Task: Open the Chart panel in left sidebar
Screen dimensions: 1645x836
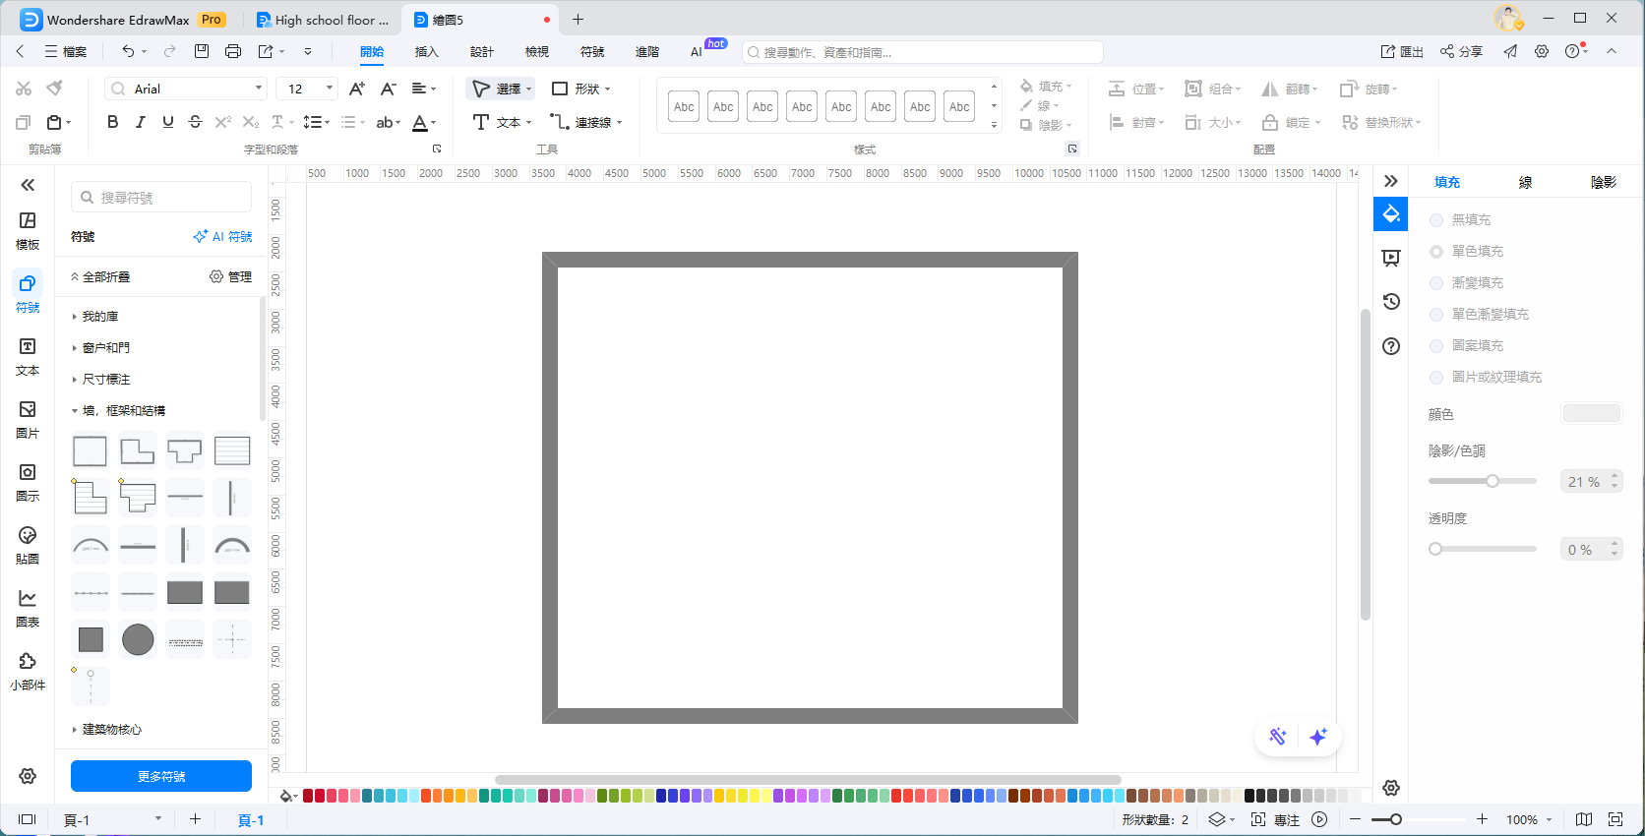Action: coord(28,607)
